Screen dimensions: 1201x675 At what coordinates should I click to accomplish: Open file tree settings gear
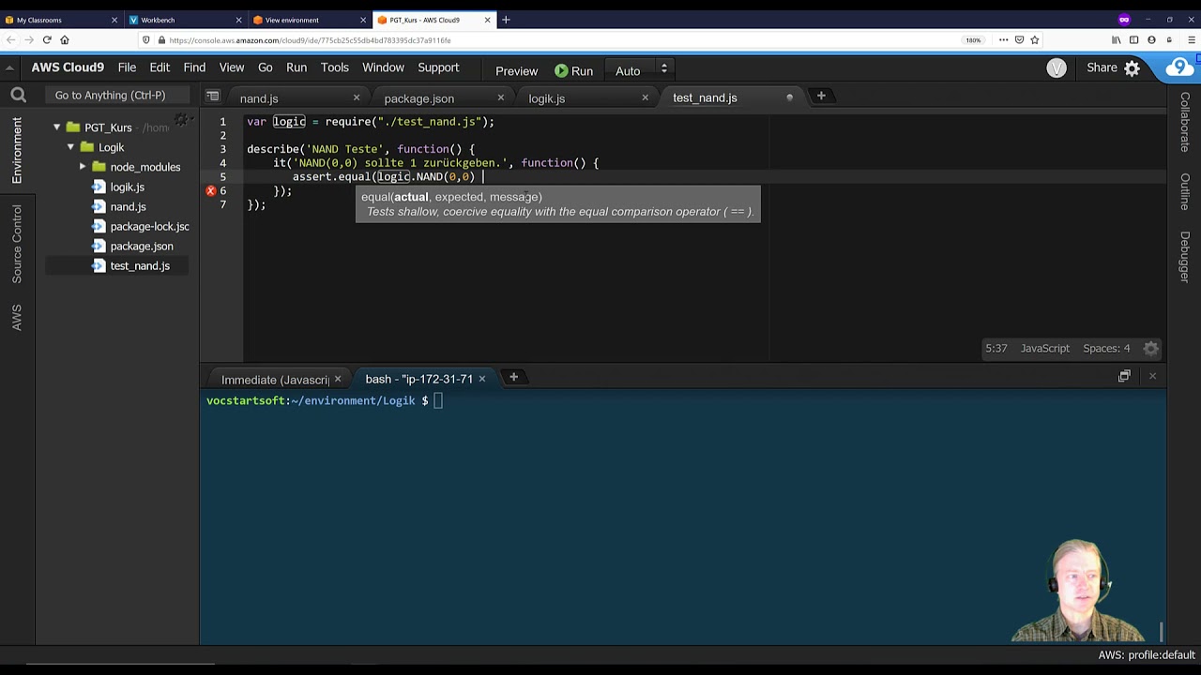pyautogui.click(x=182, y=119)
